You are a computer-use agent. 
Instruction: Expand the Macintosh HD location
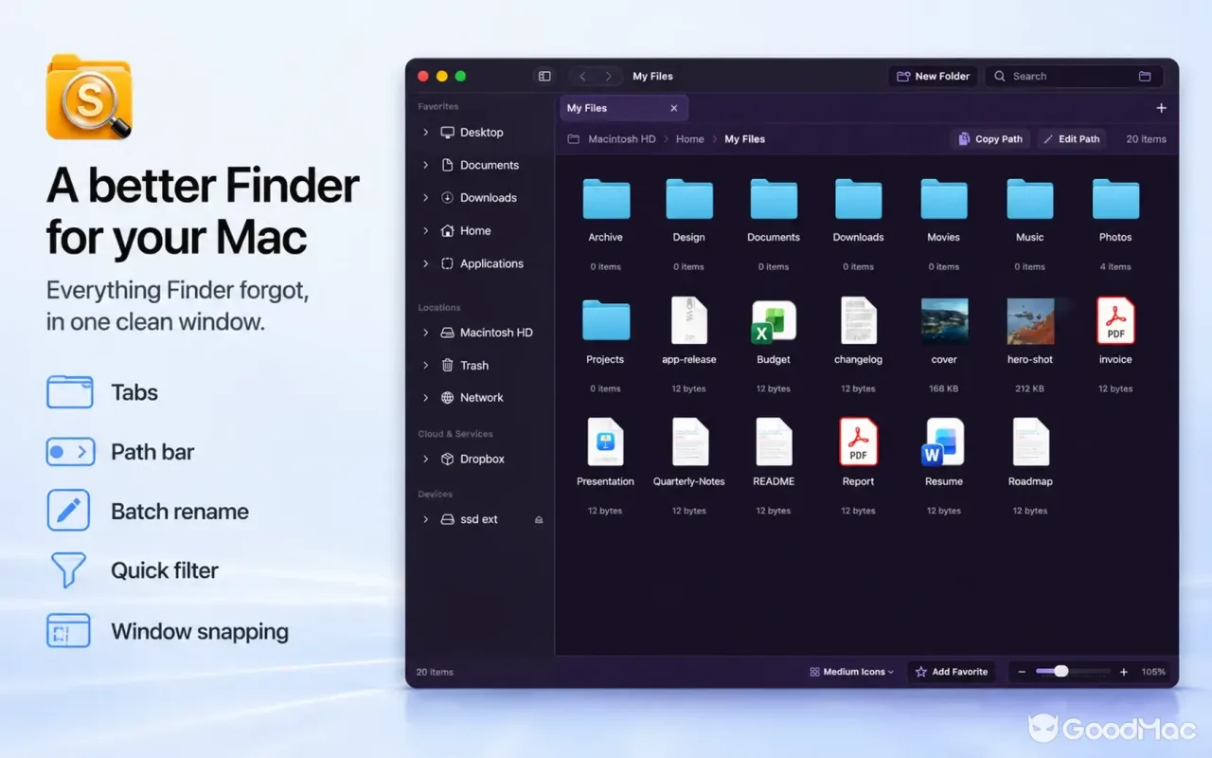pos(426,333)
